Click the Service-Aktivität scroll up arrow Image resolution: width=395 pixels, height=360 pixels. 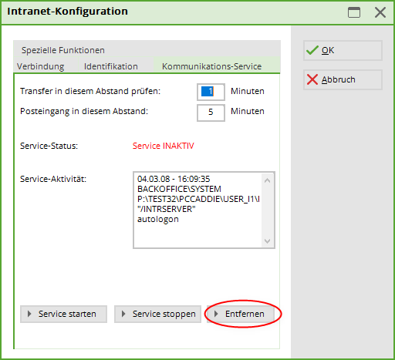point(267,180)
